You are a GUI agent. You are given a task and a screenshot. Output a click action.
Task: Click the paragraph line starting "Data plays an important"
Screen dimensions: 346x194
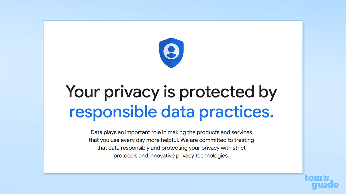pyautogui.click(x=171, y=133)
